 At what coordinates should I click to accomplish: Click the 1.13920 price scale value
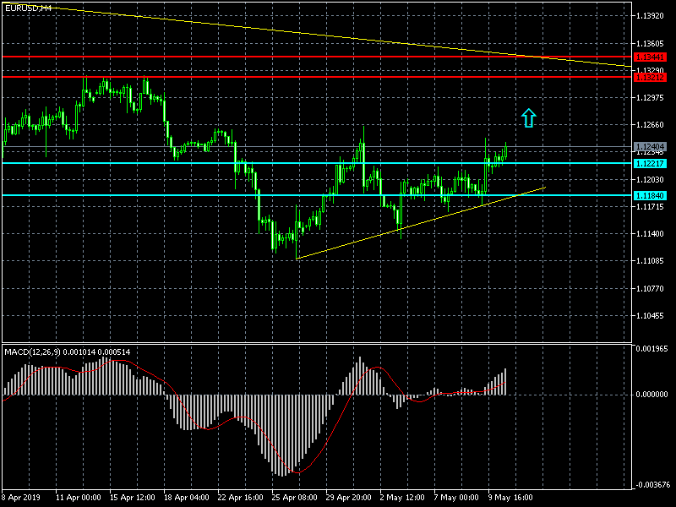(650, 16)
